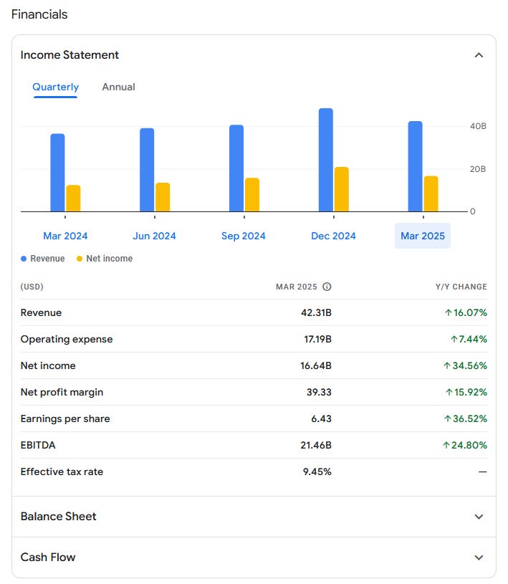Click the Dec 2024 yellow net income bar
This screenshot has height=584, width=508.
(342, 189)
